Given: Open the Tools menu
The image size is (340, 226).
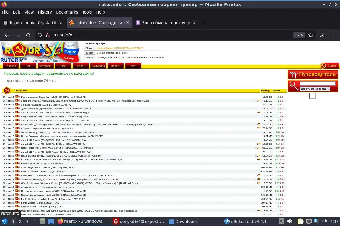Looking at the screenshot, I should click(x=87, y=12).
